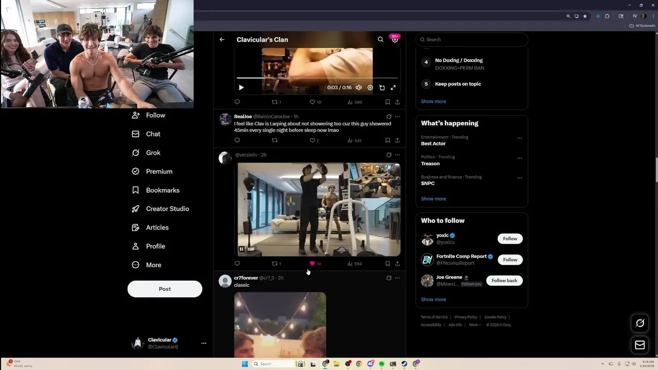Image resolution: width=658 pixels, height=370 pixels.
Task: Repost RealJoe's post
Action: [275, 140]
